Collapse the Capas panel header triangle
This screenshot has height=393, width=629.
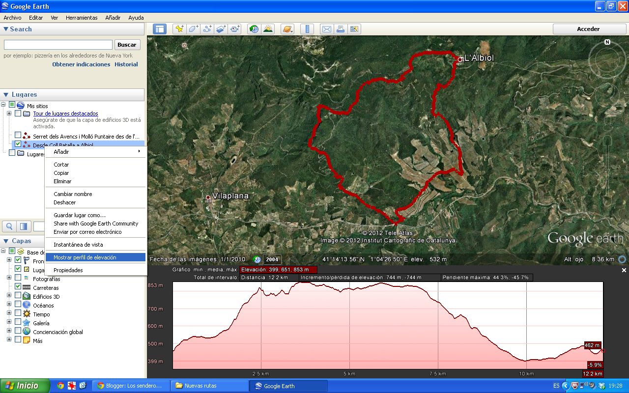click(5, 241)
